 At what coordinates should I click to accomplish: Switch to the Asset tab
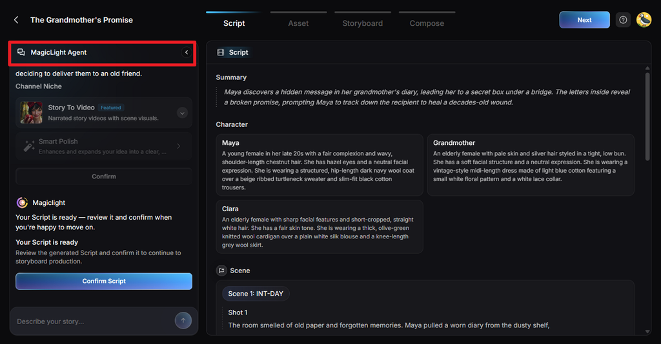(298, 23)
